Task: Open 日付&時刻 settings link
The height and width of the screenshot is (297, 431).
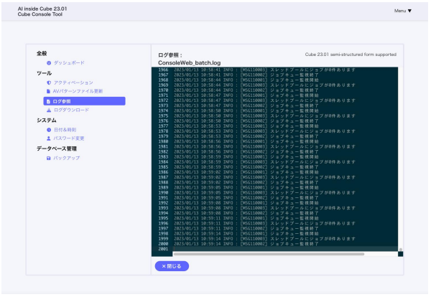Action: tap(67, 129)
